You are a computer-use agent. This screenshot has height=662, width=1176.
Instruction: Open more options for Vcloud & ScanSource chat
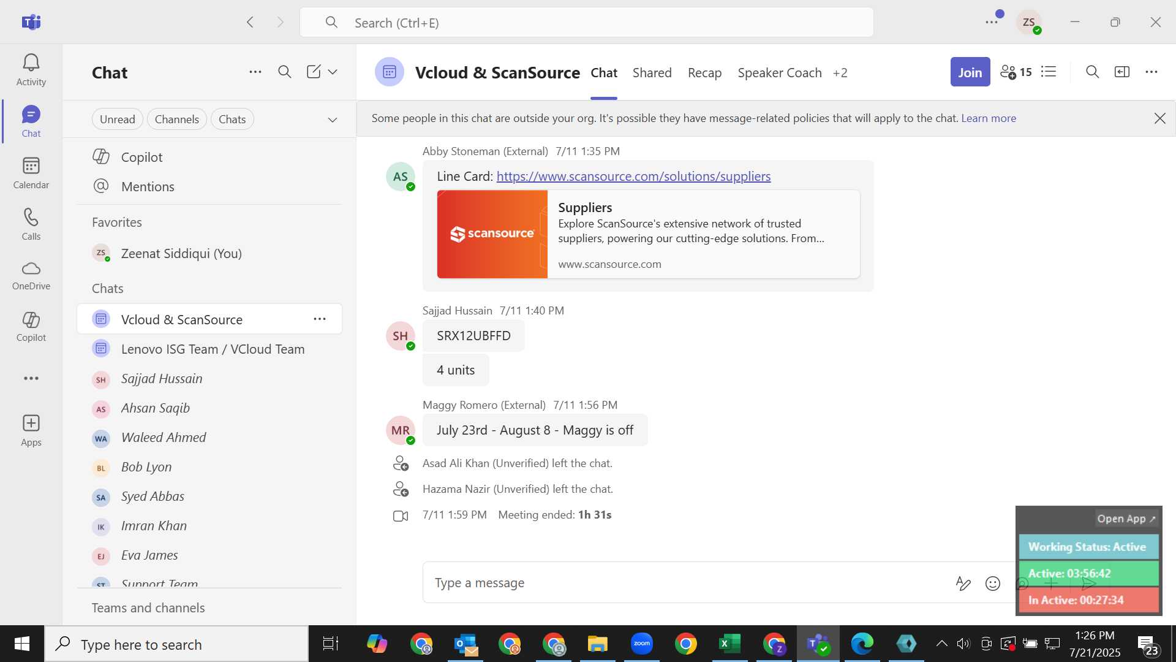coord(320,319)
